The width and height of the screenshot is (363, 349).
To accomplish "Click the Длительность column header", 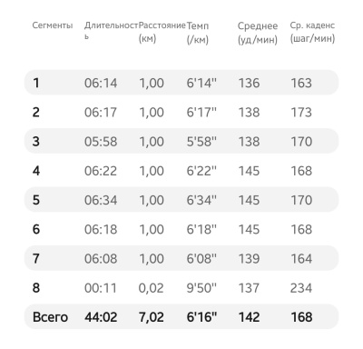I will point(111,31).
